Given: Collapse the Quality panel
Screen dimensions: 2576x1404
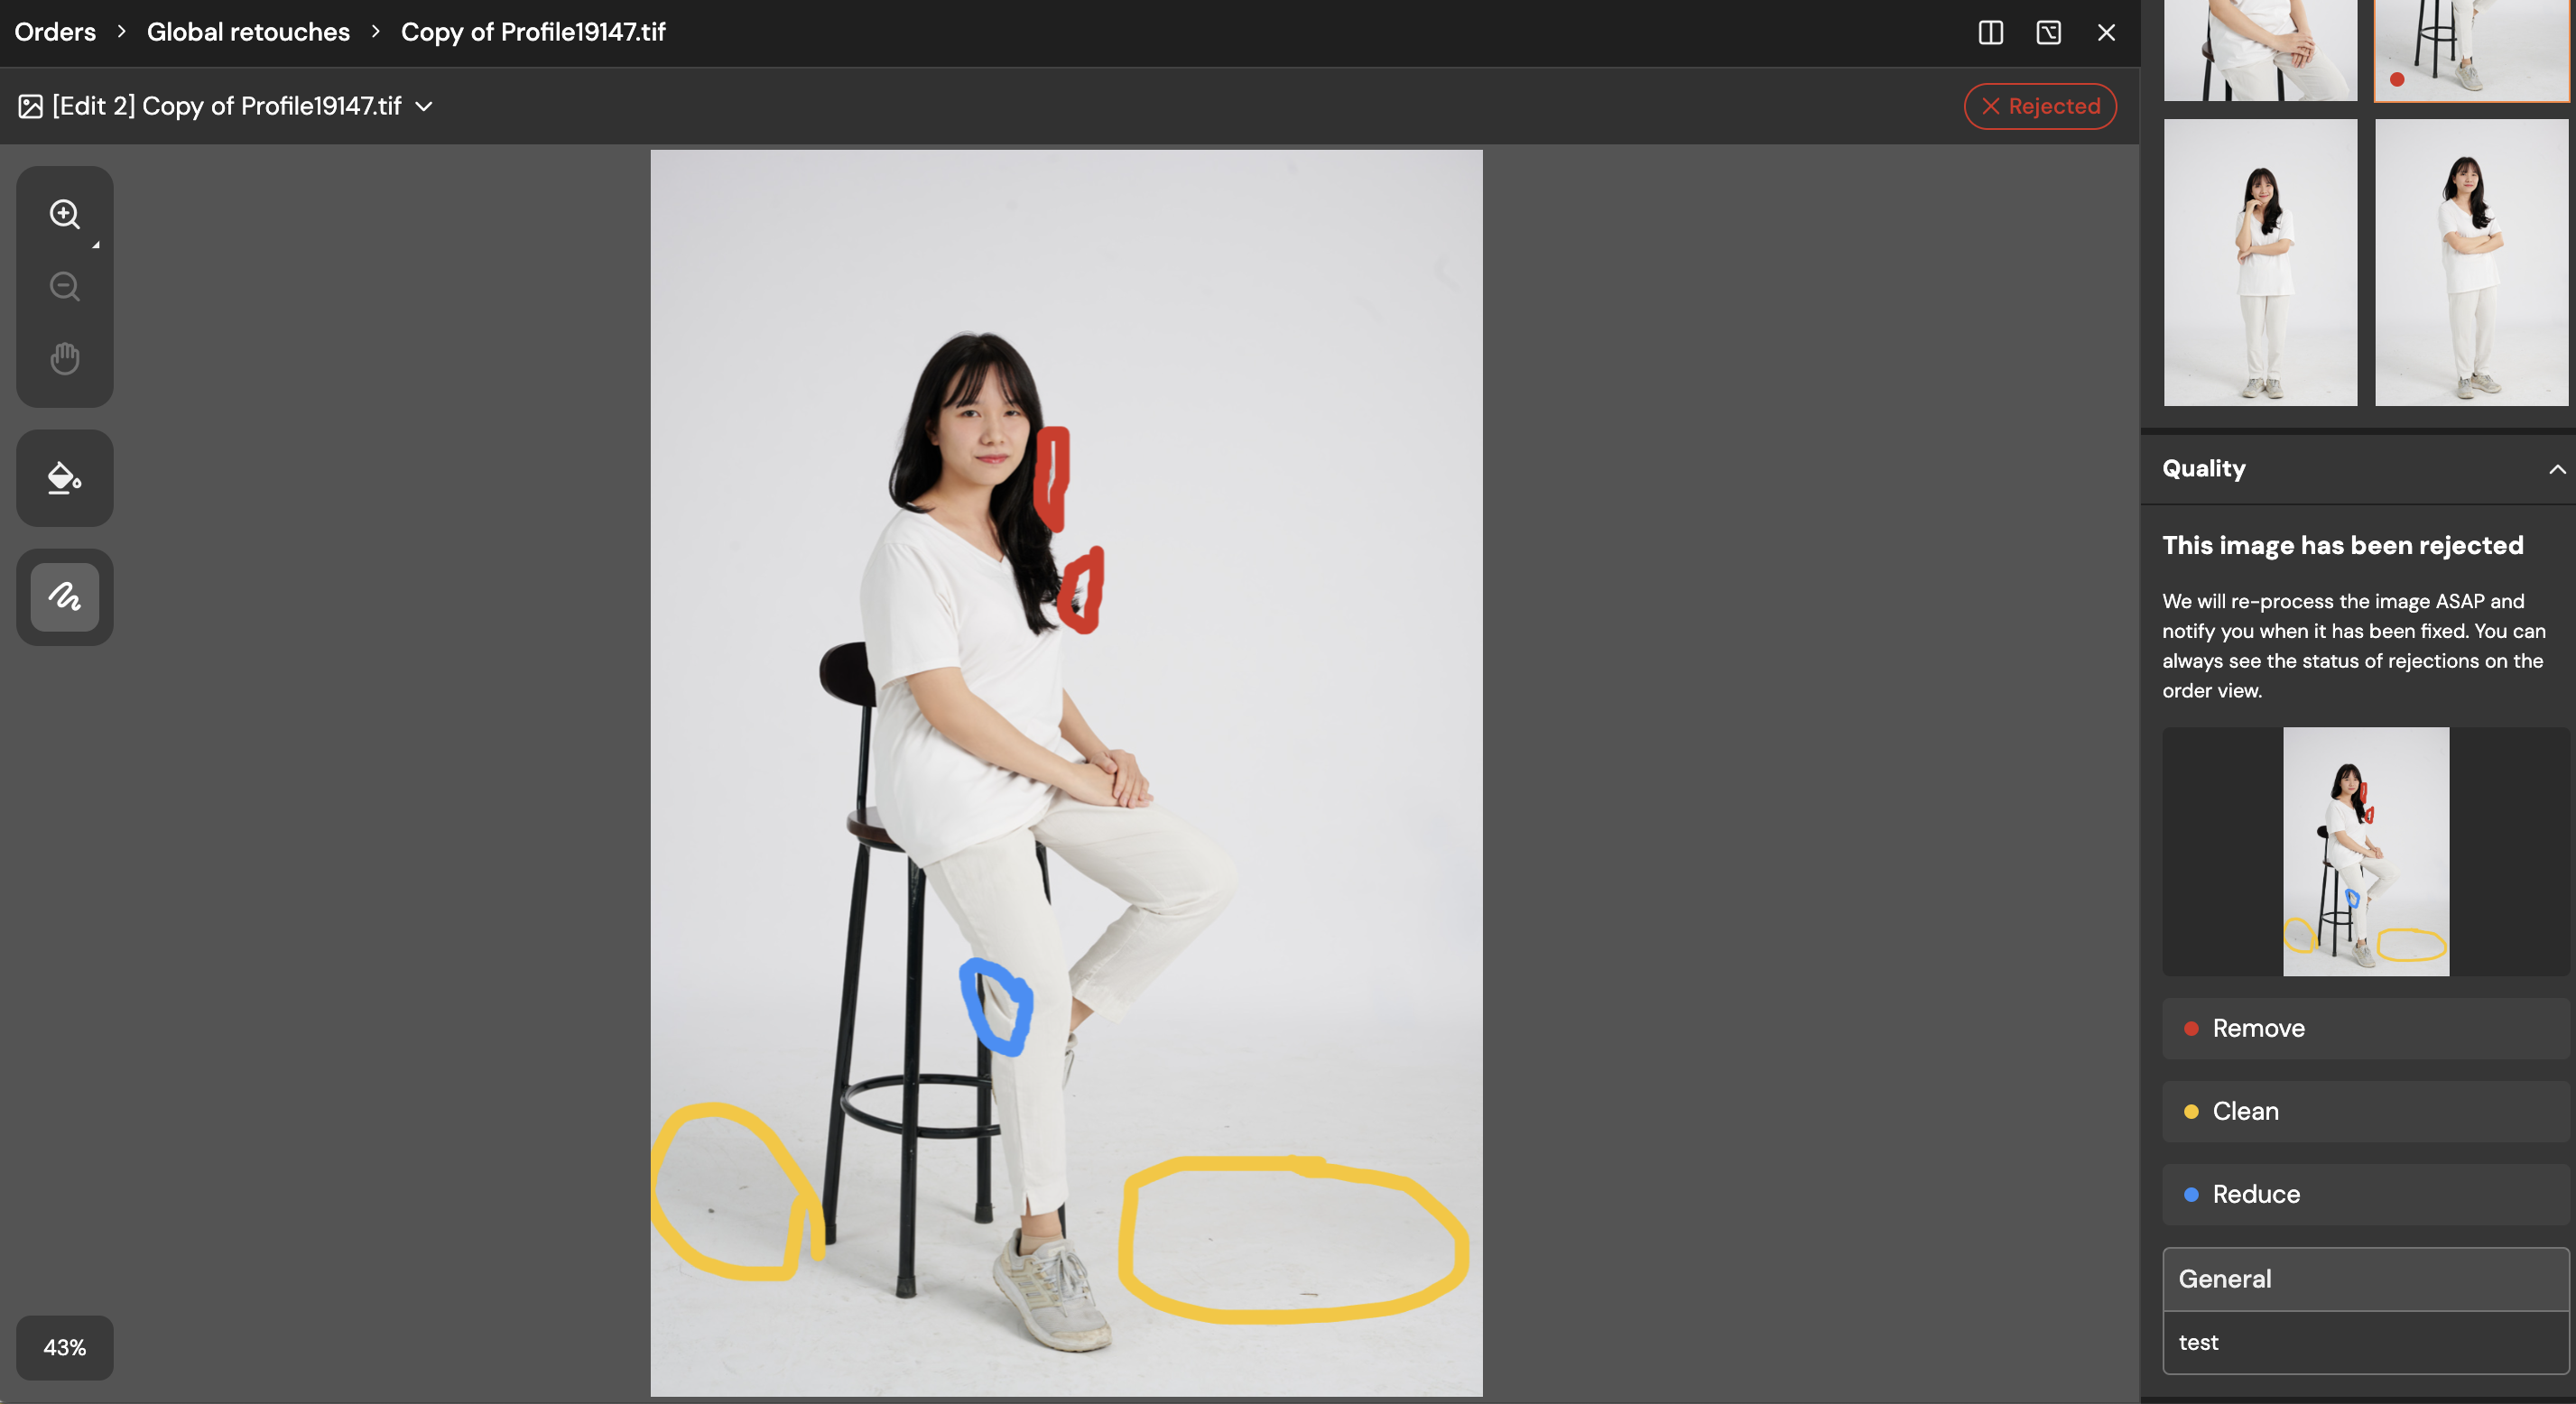Looking at the screenshot, I should coord(2557,469).
